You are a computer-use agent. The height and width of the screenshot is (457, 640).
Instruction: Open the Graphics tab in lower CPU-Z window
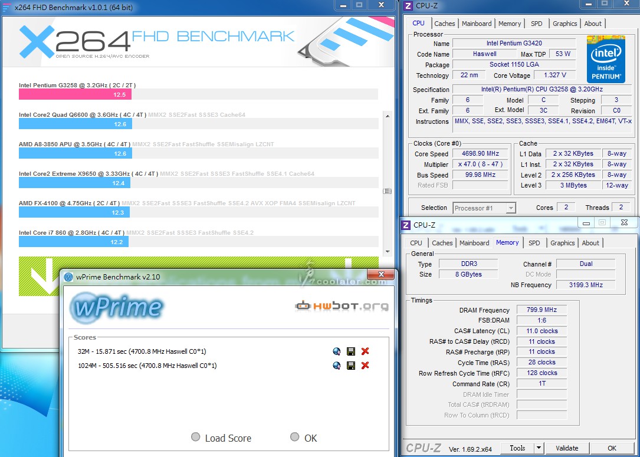click(x=563, y=243)
